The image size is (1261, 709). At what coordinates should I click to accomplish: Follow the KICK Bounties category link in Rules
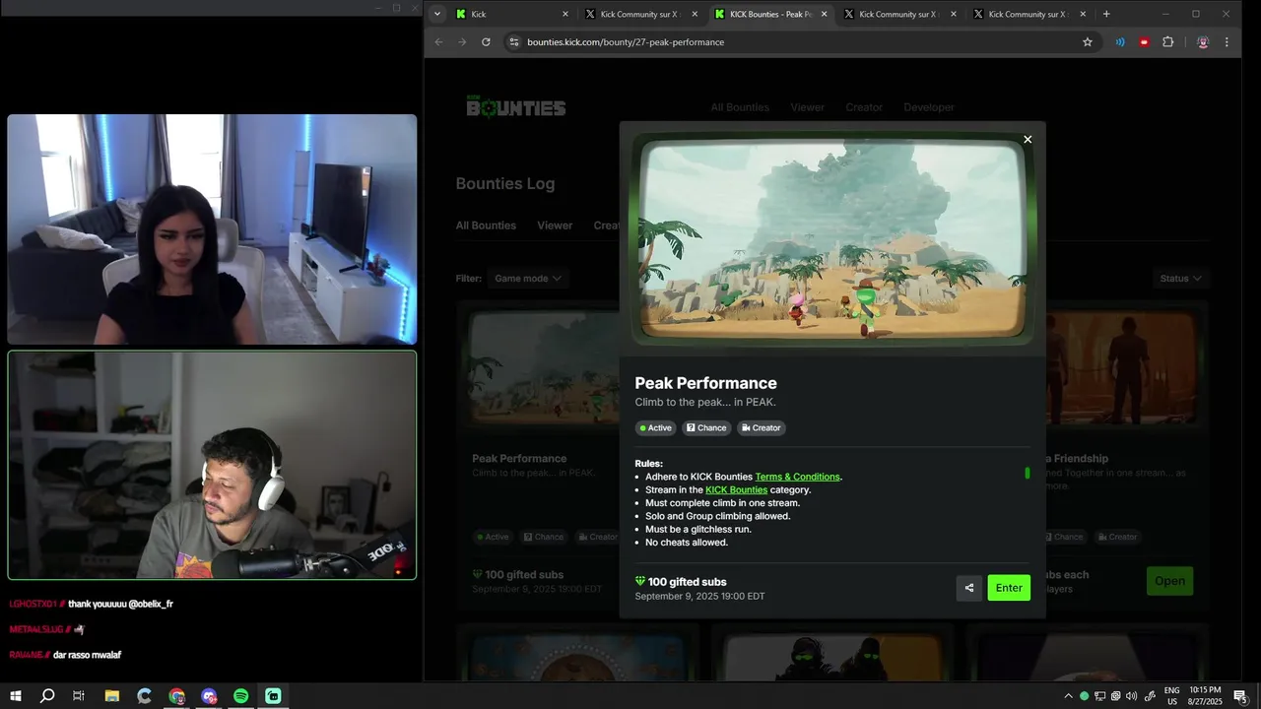point(736,489)
